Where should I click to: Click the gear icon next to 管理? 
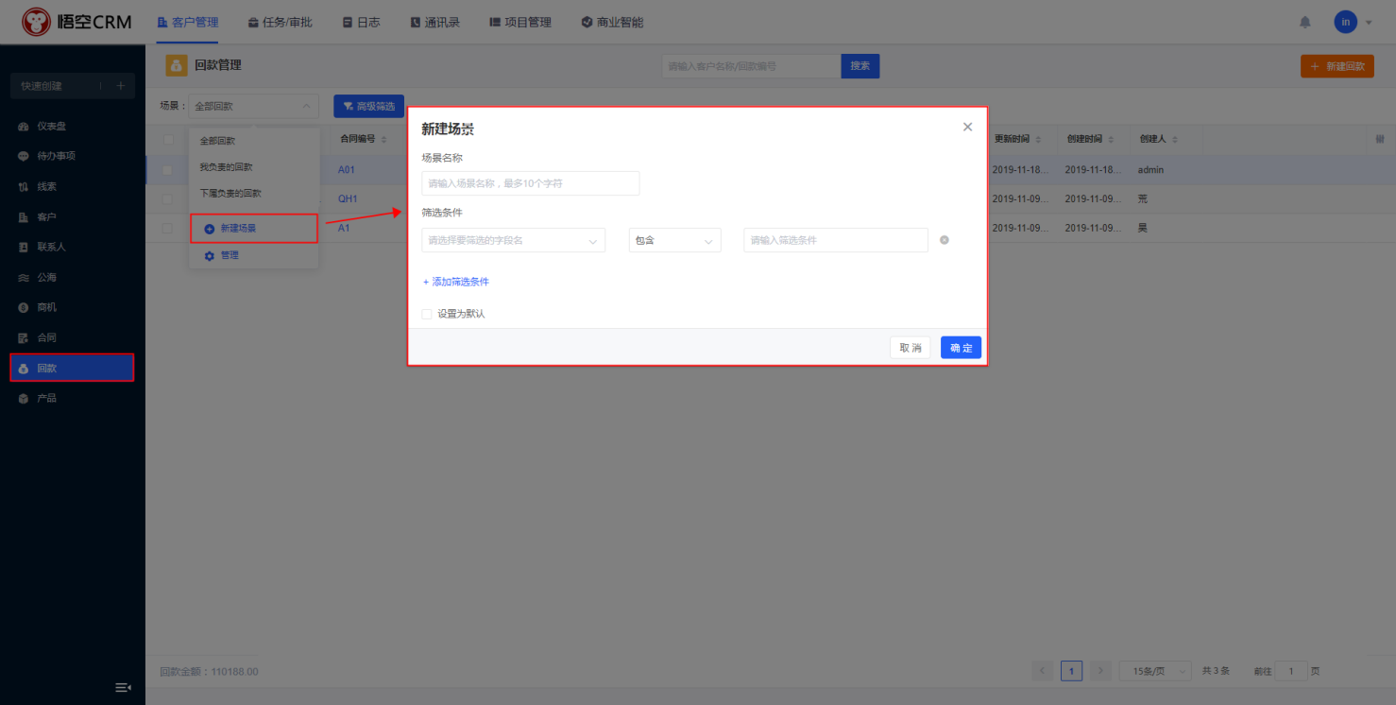(x=210, y=256)
